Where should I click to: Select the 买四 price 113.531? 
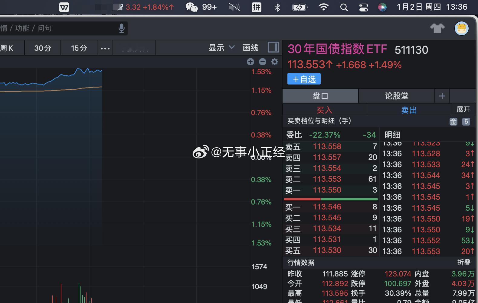point(327,239)
